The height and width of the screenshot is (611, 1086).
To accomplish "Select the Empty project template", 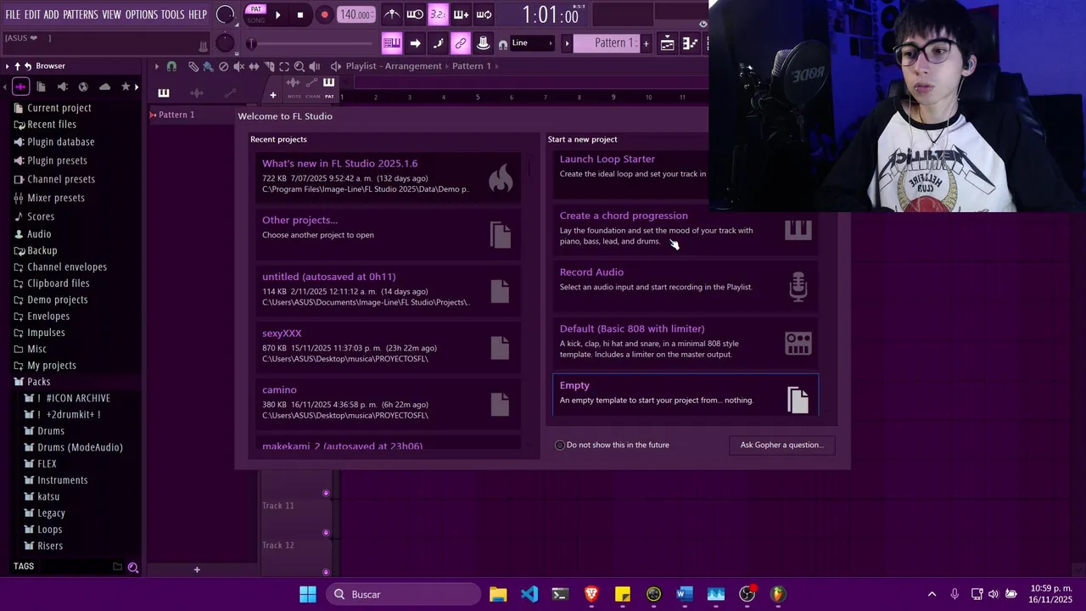I will [x=686, y=395].
